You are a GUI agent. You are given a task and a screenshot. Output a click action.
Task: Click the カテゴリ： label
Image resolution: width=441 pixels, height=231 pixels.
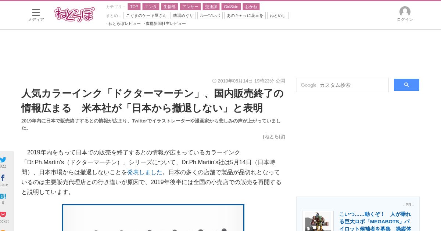(x=116, y=7)
